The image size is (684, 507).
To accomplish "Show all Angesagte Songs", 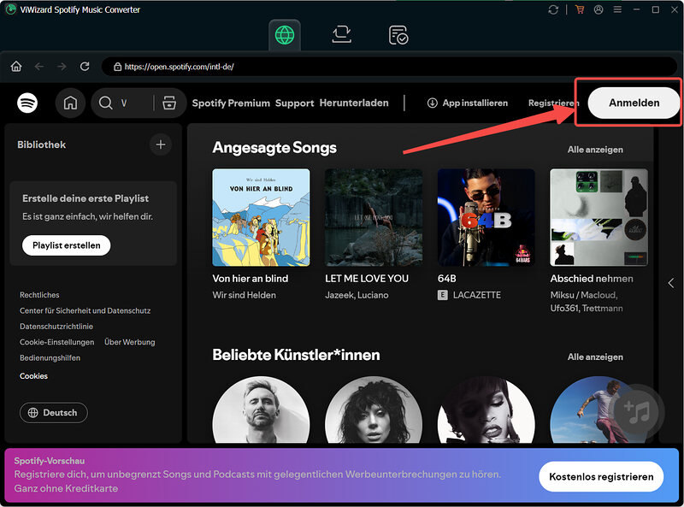I will [x=595, y=150].
